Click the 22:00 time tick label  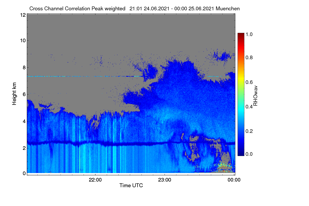pos(95,180)
